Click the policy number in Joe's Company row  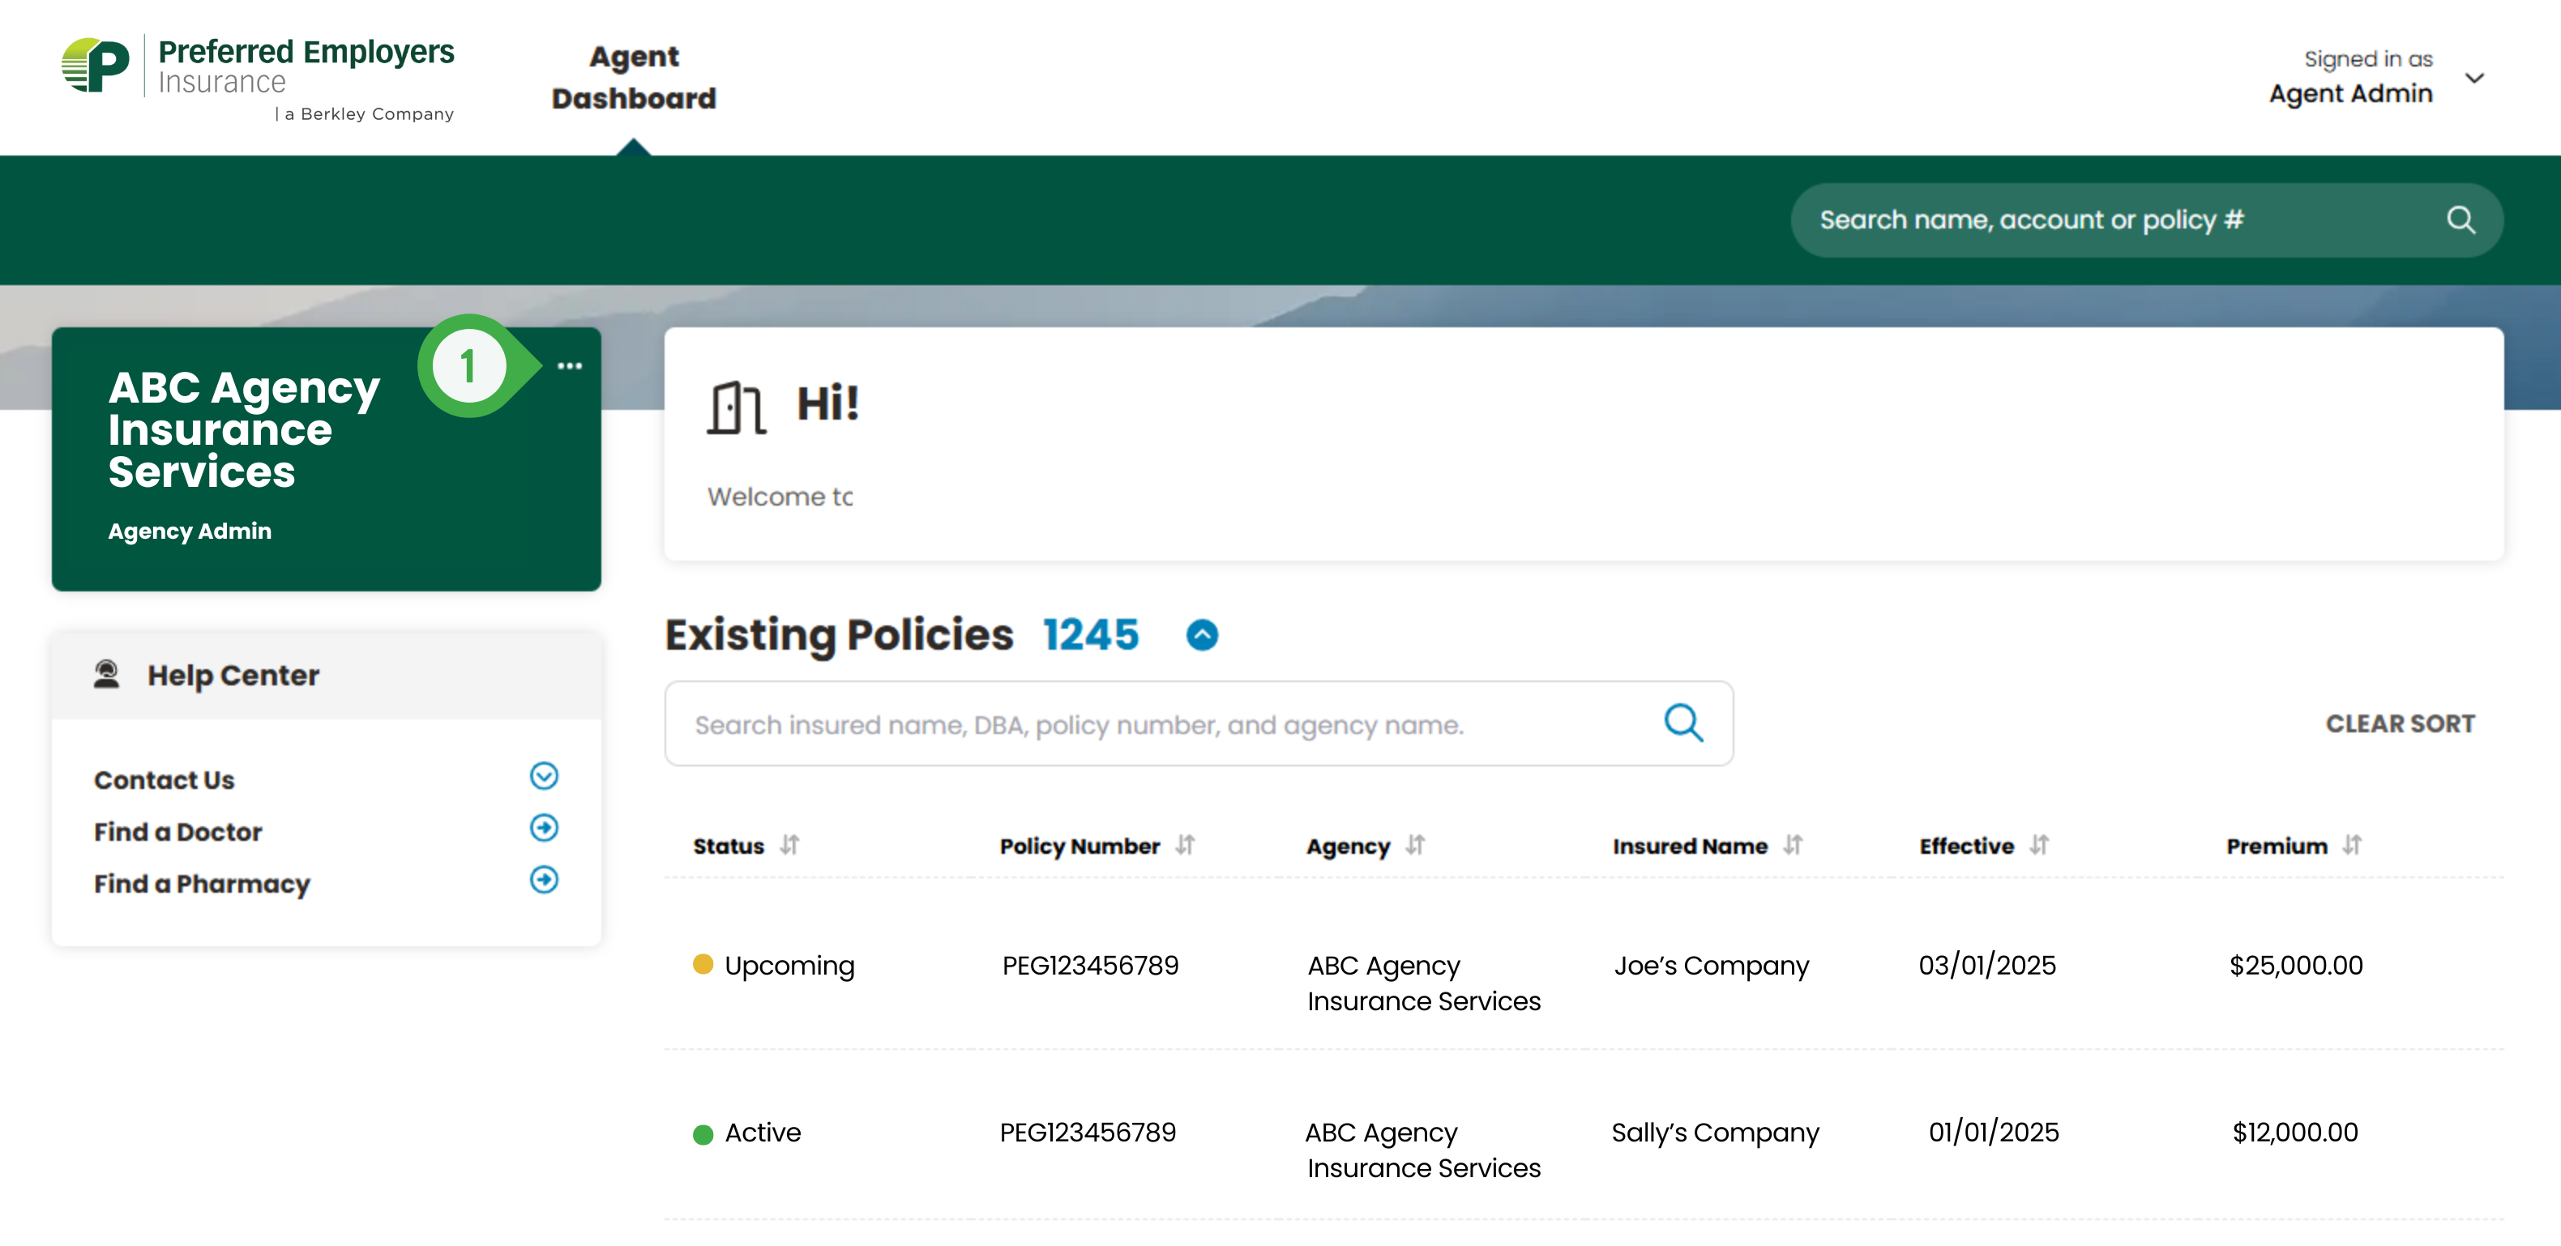(1089, 966)
